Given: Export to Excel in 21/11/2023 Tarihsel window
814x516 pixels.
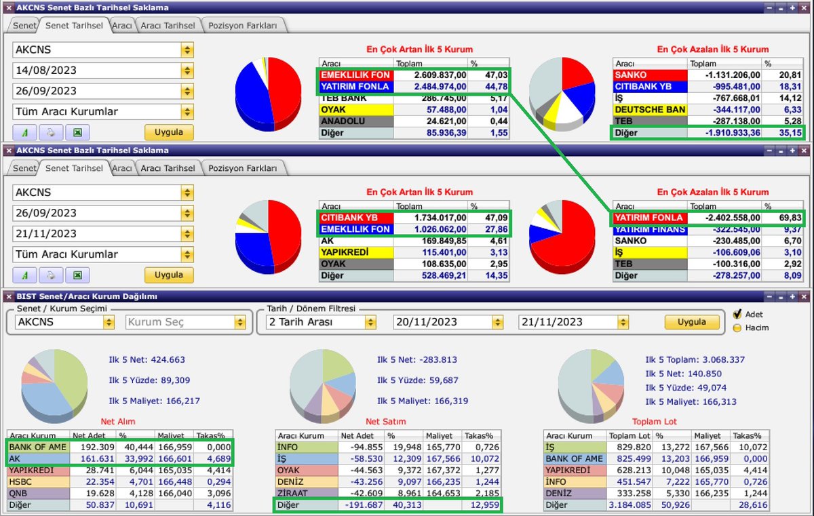Looking at the screenshot, I should pos(77,275).
